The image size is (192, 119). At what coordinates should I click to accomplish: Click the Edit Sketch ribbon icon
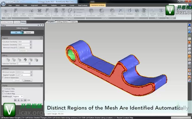[70, 13]
